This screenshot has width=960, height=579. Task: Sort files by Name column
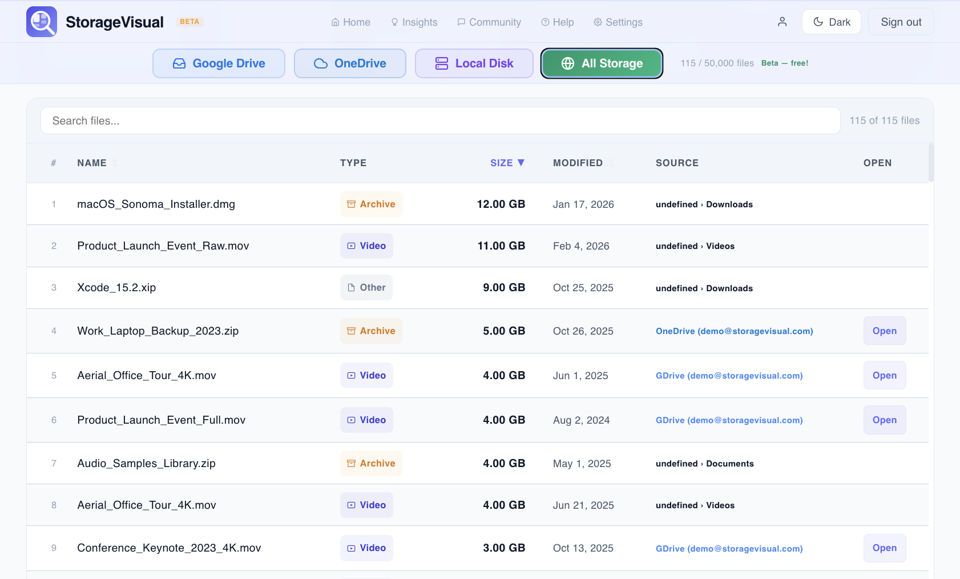click(x=97, y=163)
